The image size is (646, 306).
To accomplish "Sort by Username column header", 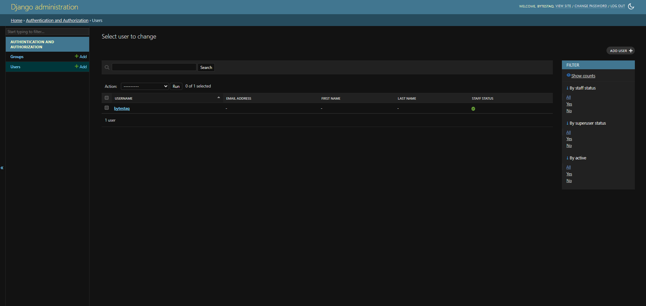I will pos(124,99).
